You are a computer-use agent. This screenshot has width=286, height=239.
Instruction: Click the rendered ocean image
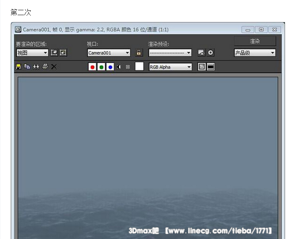point(148,158)
